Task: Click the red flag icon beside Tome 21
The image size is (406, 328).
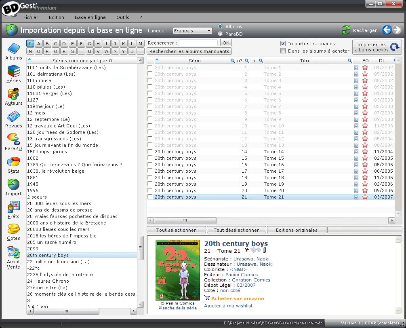Action: (247, 250)
